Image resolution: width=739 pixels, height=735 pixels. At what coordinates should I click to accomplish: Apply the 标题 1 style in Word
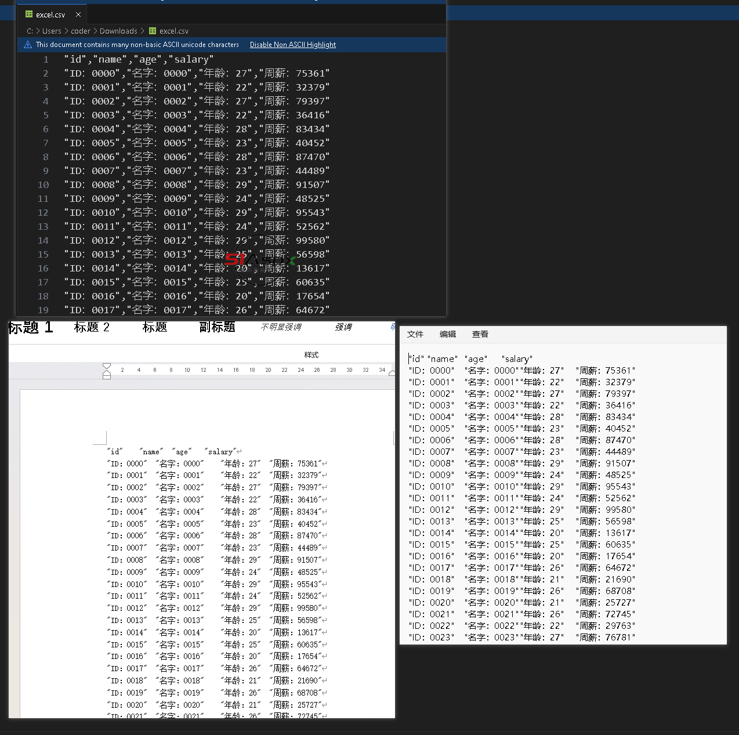(x=31, y=328)
